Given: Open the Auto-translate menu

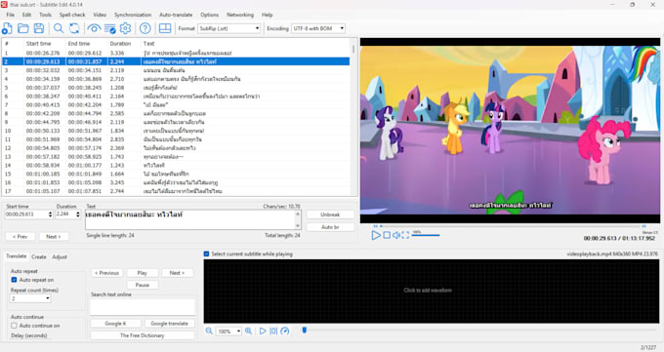Looking at the screenshot, I should coord(176,15).
